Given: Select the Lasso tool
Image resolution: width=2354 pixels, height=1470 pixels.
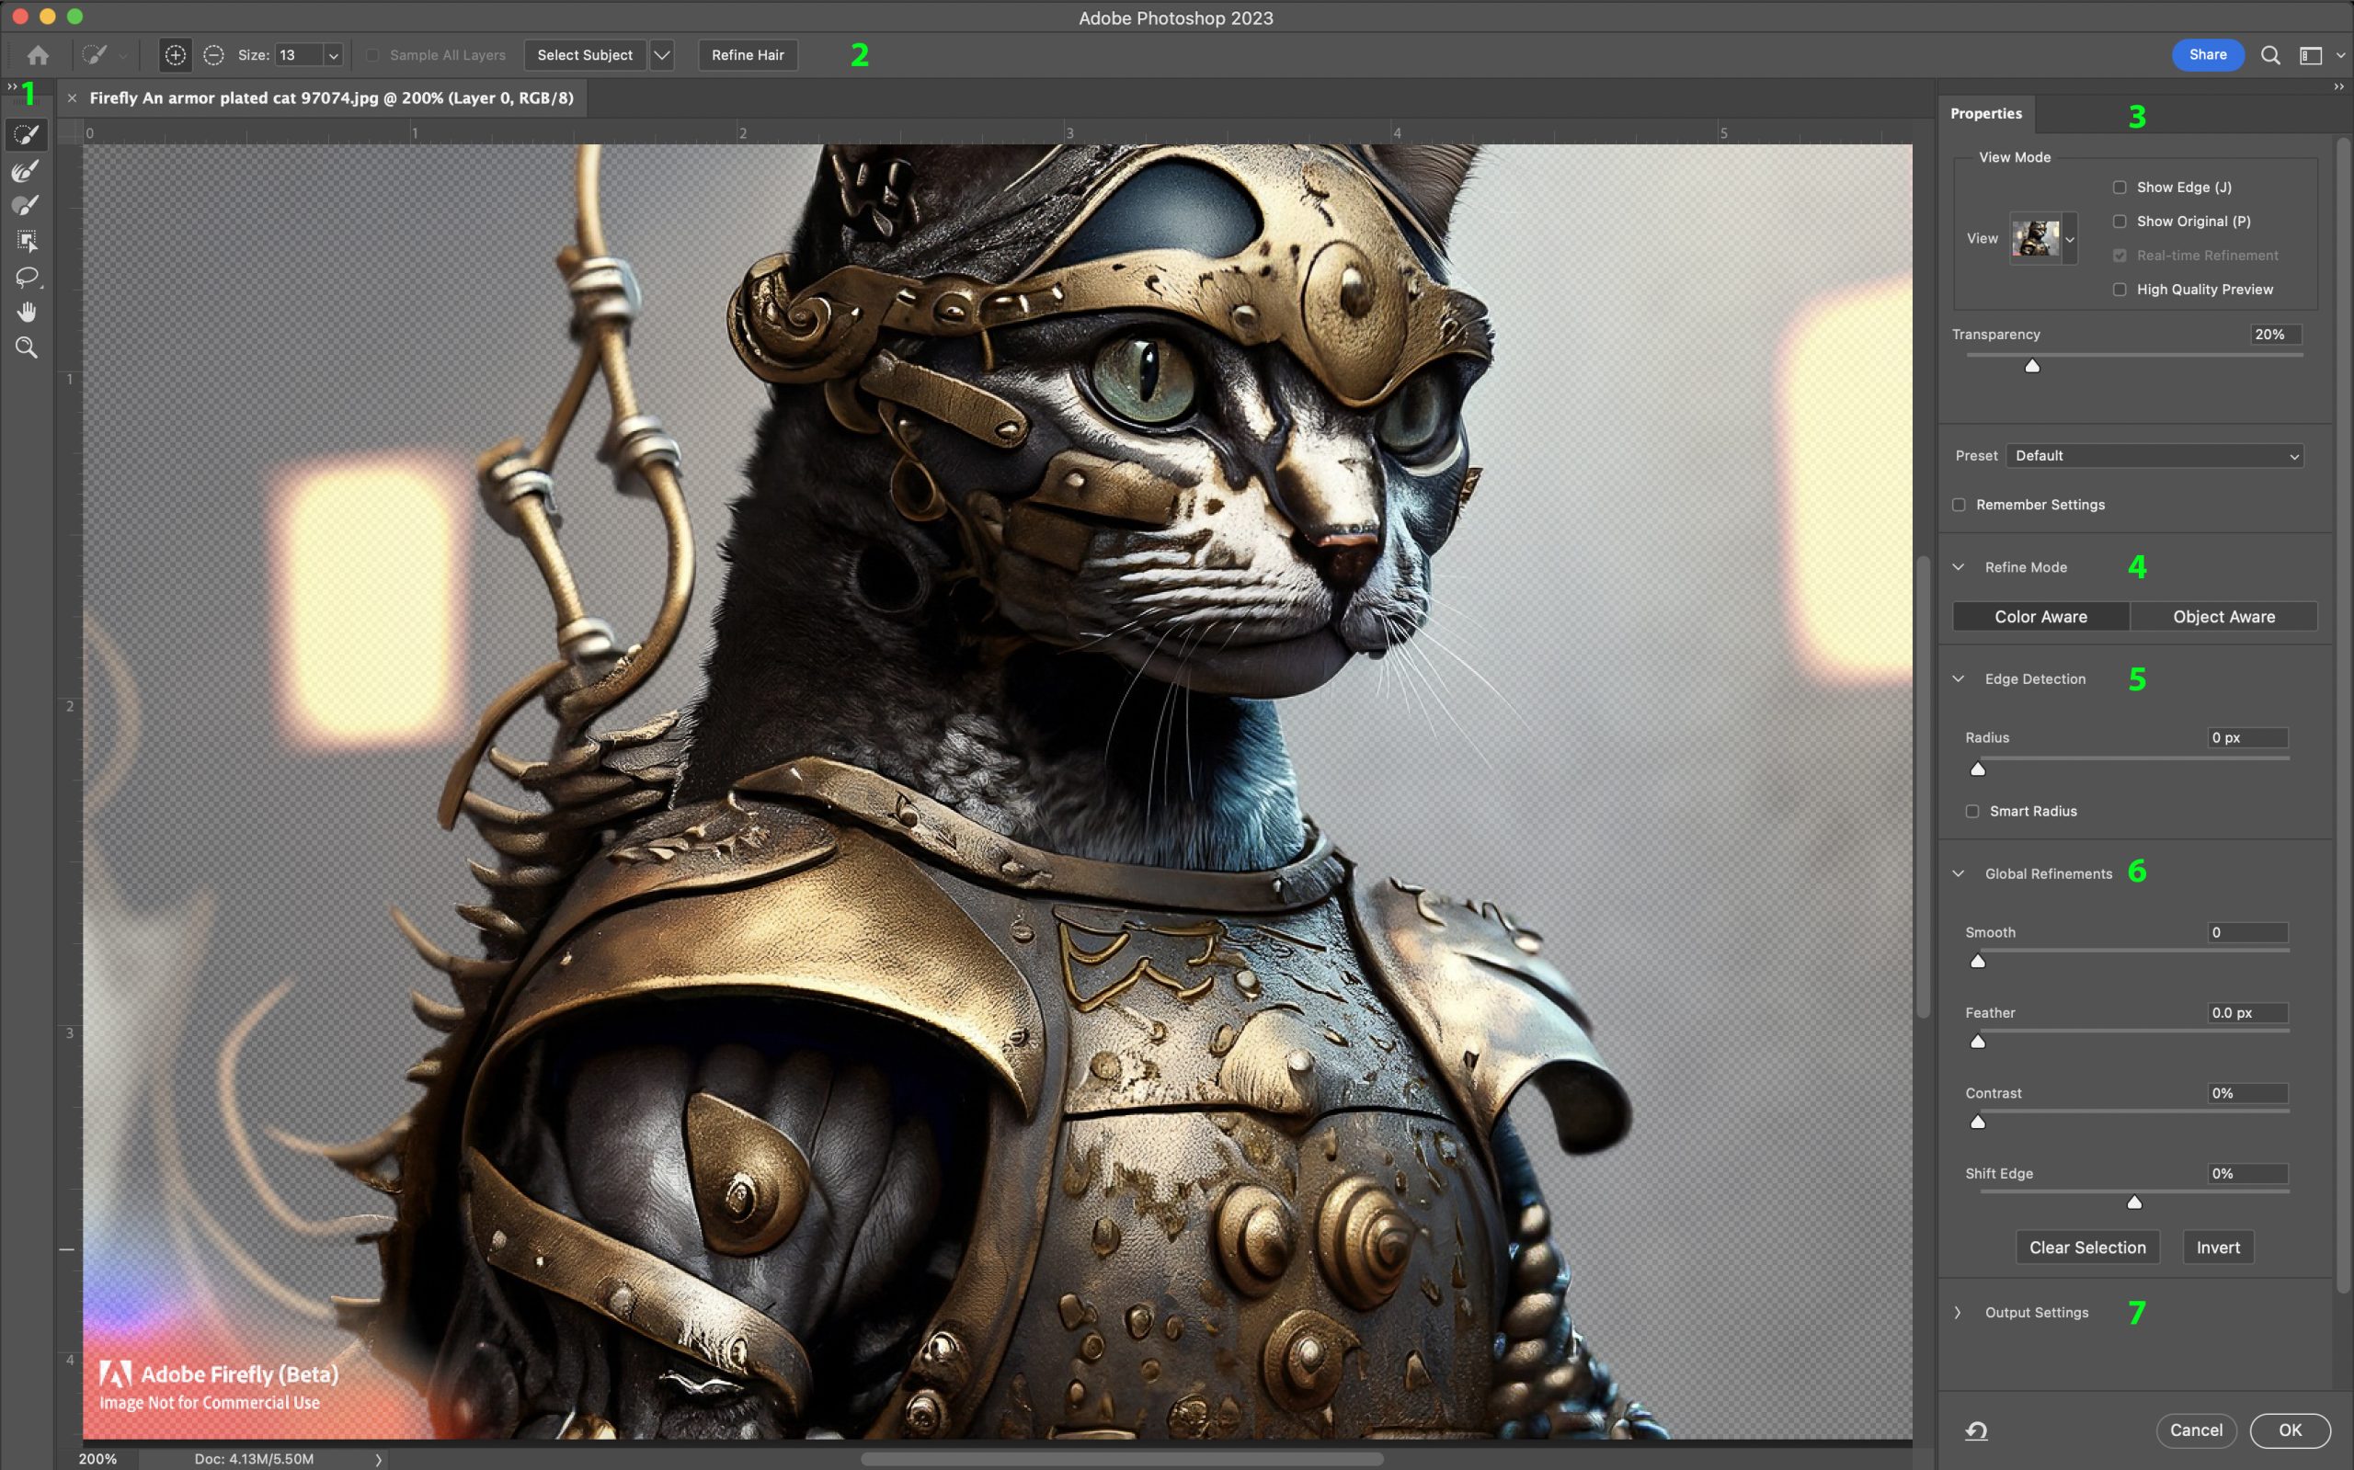Looking at the screenshot, I should (x=27, y=276).
